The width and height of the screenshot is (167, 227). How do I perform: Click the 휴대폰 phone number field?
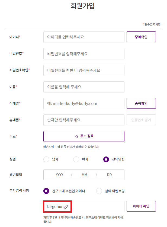84,120
